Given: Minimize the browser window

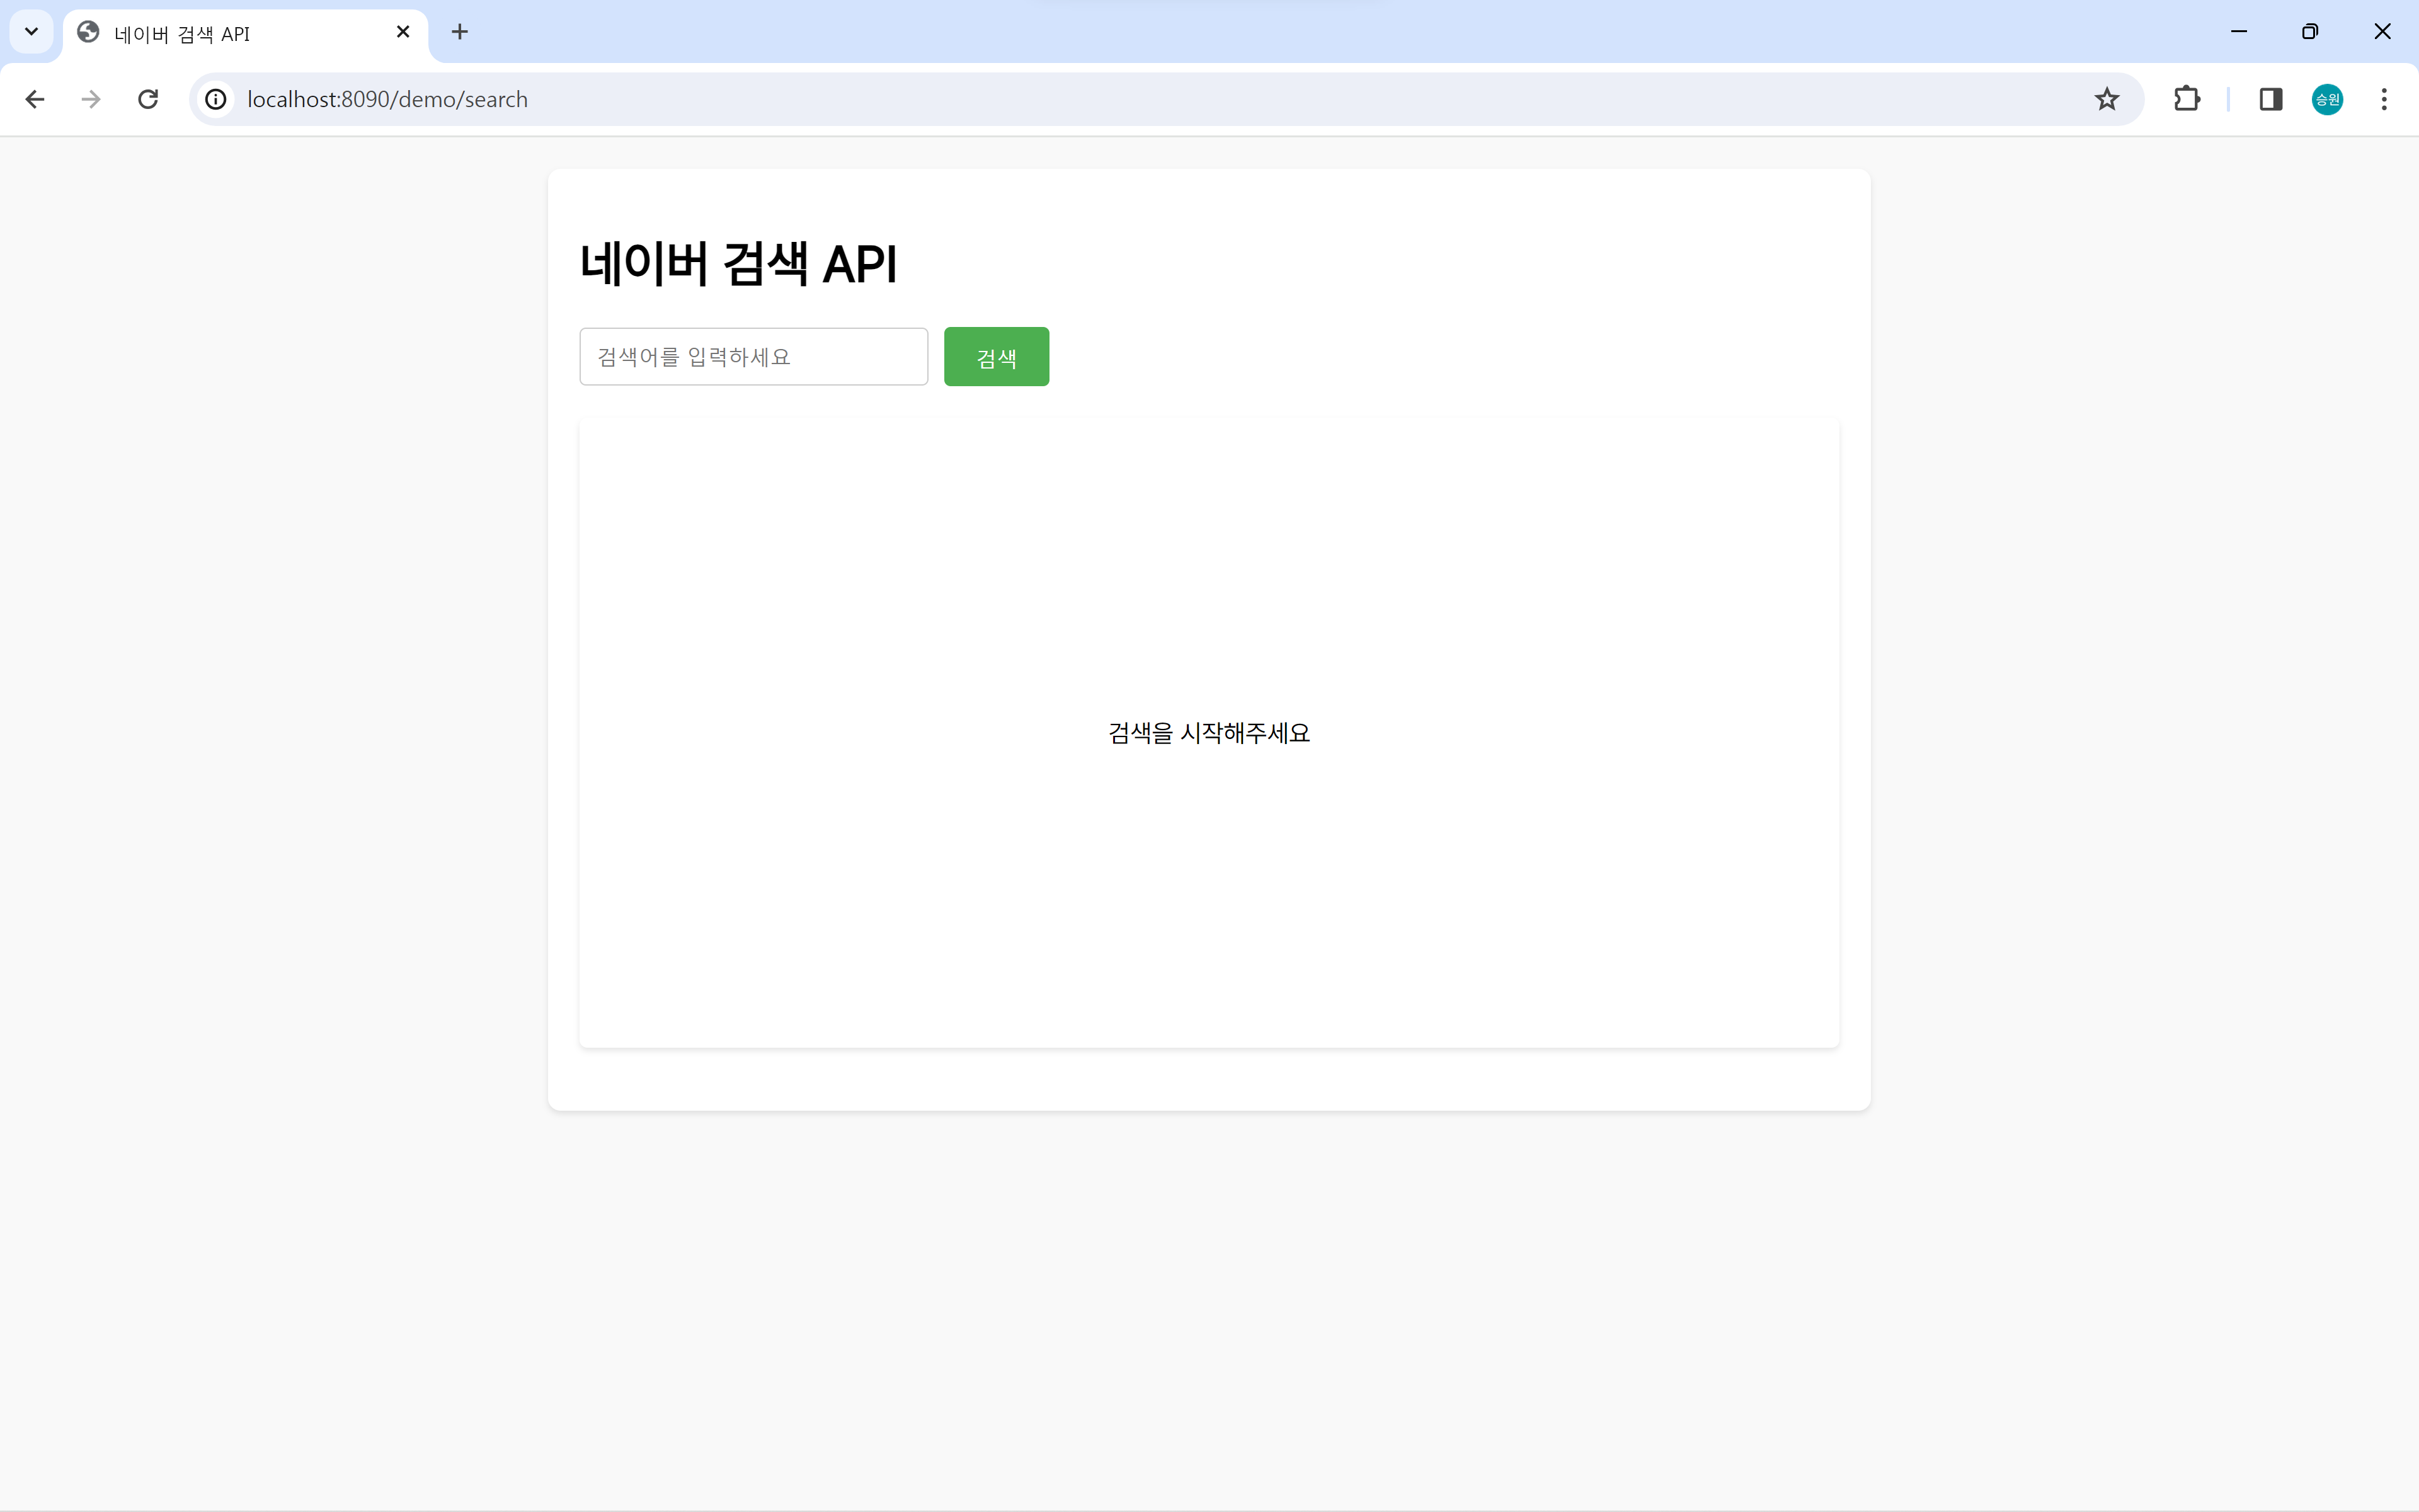Looking at the screenshot, I should (2238, 31).
